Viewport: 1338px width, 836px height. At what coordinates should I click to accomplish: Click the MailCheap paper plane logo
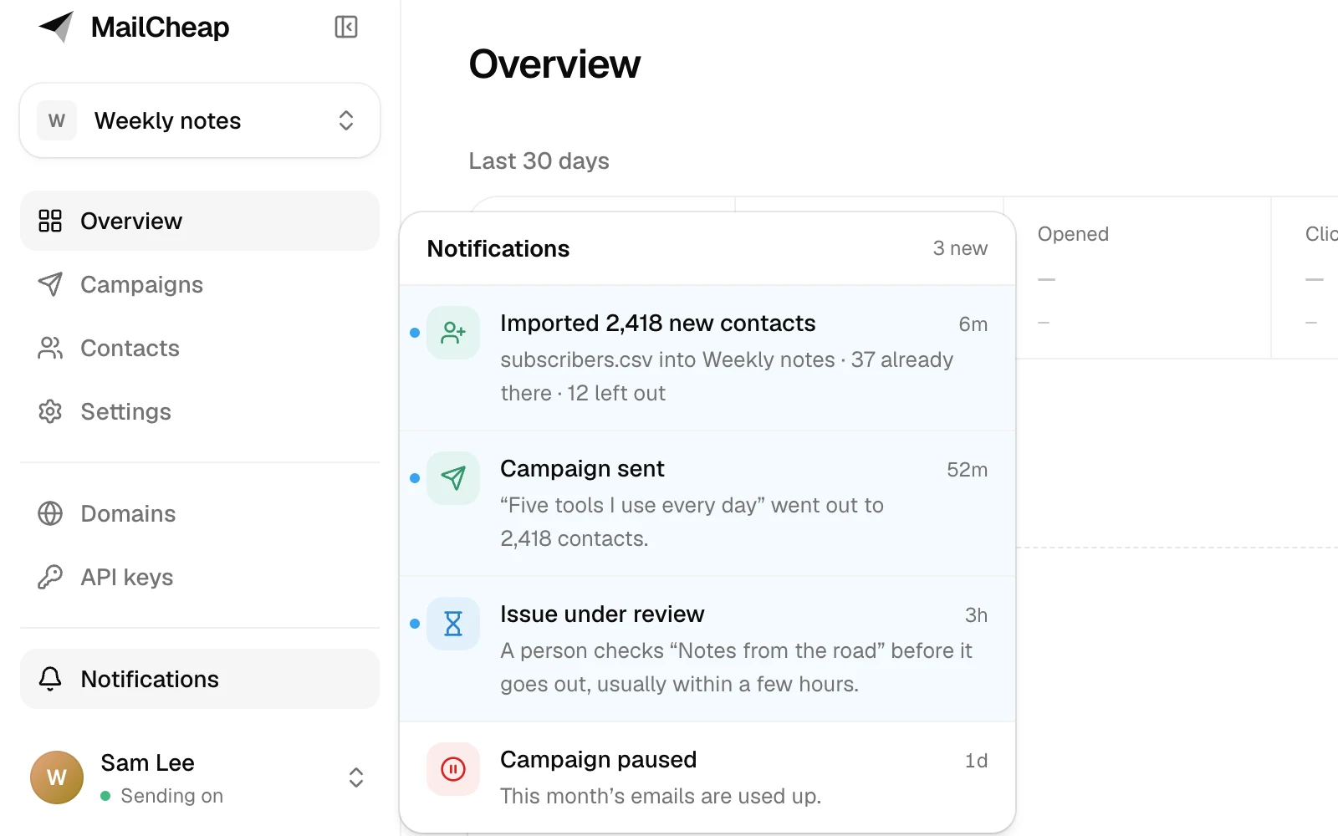pos(56,27)
